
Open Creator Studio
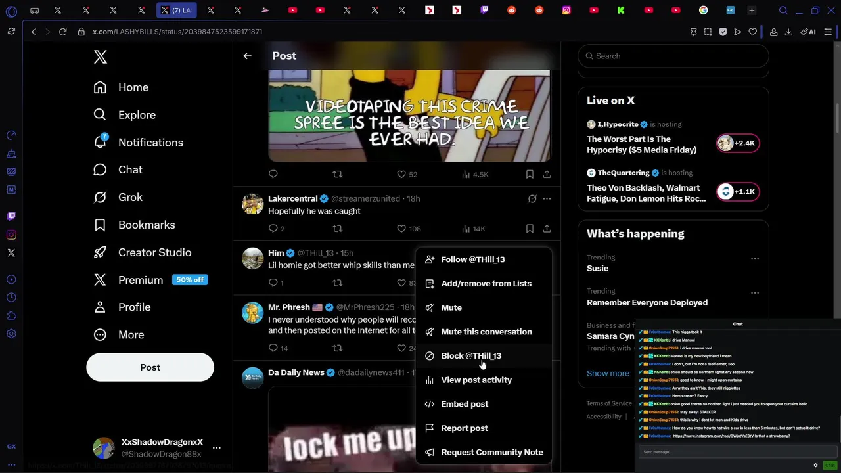click(x=143, y=252)
